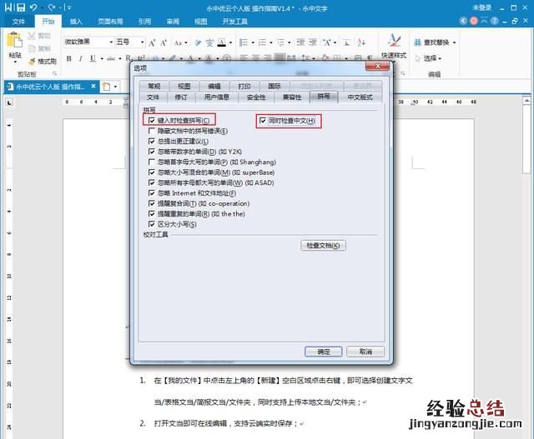Click the numbered list icon
Screen dimensions: 534x439
(262, 42)
